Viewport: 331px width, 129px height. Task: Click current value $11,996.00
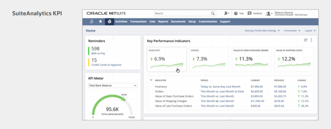point(257,101)
